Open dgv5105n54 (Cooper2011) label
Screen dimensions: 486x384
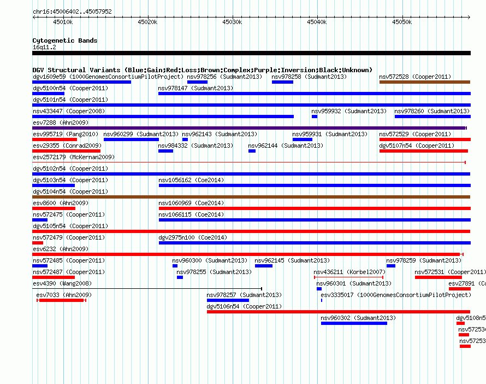click(70, 226)
